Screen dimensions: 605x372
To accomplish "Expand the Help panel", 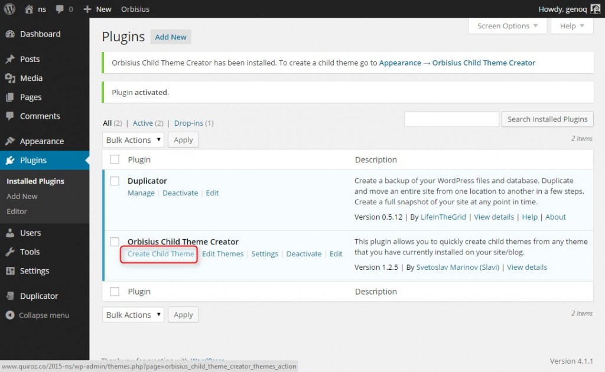I will 572,26.
